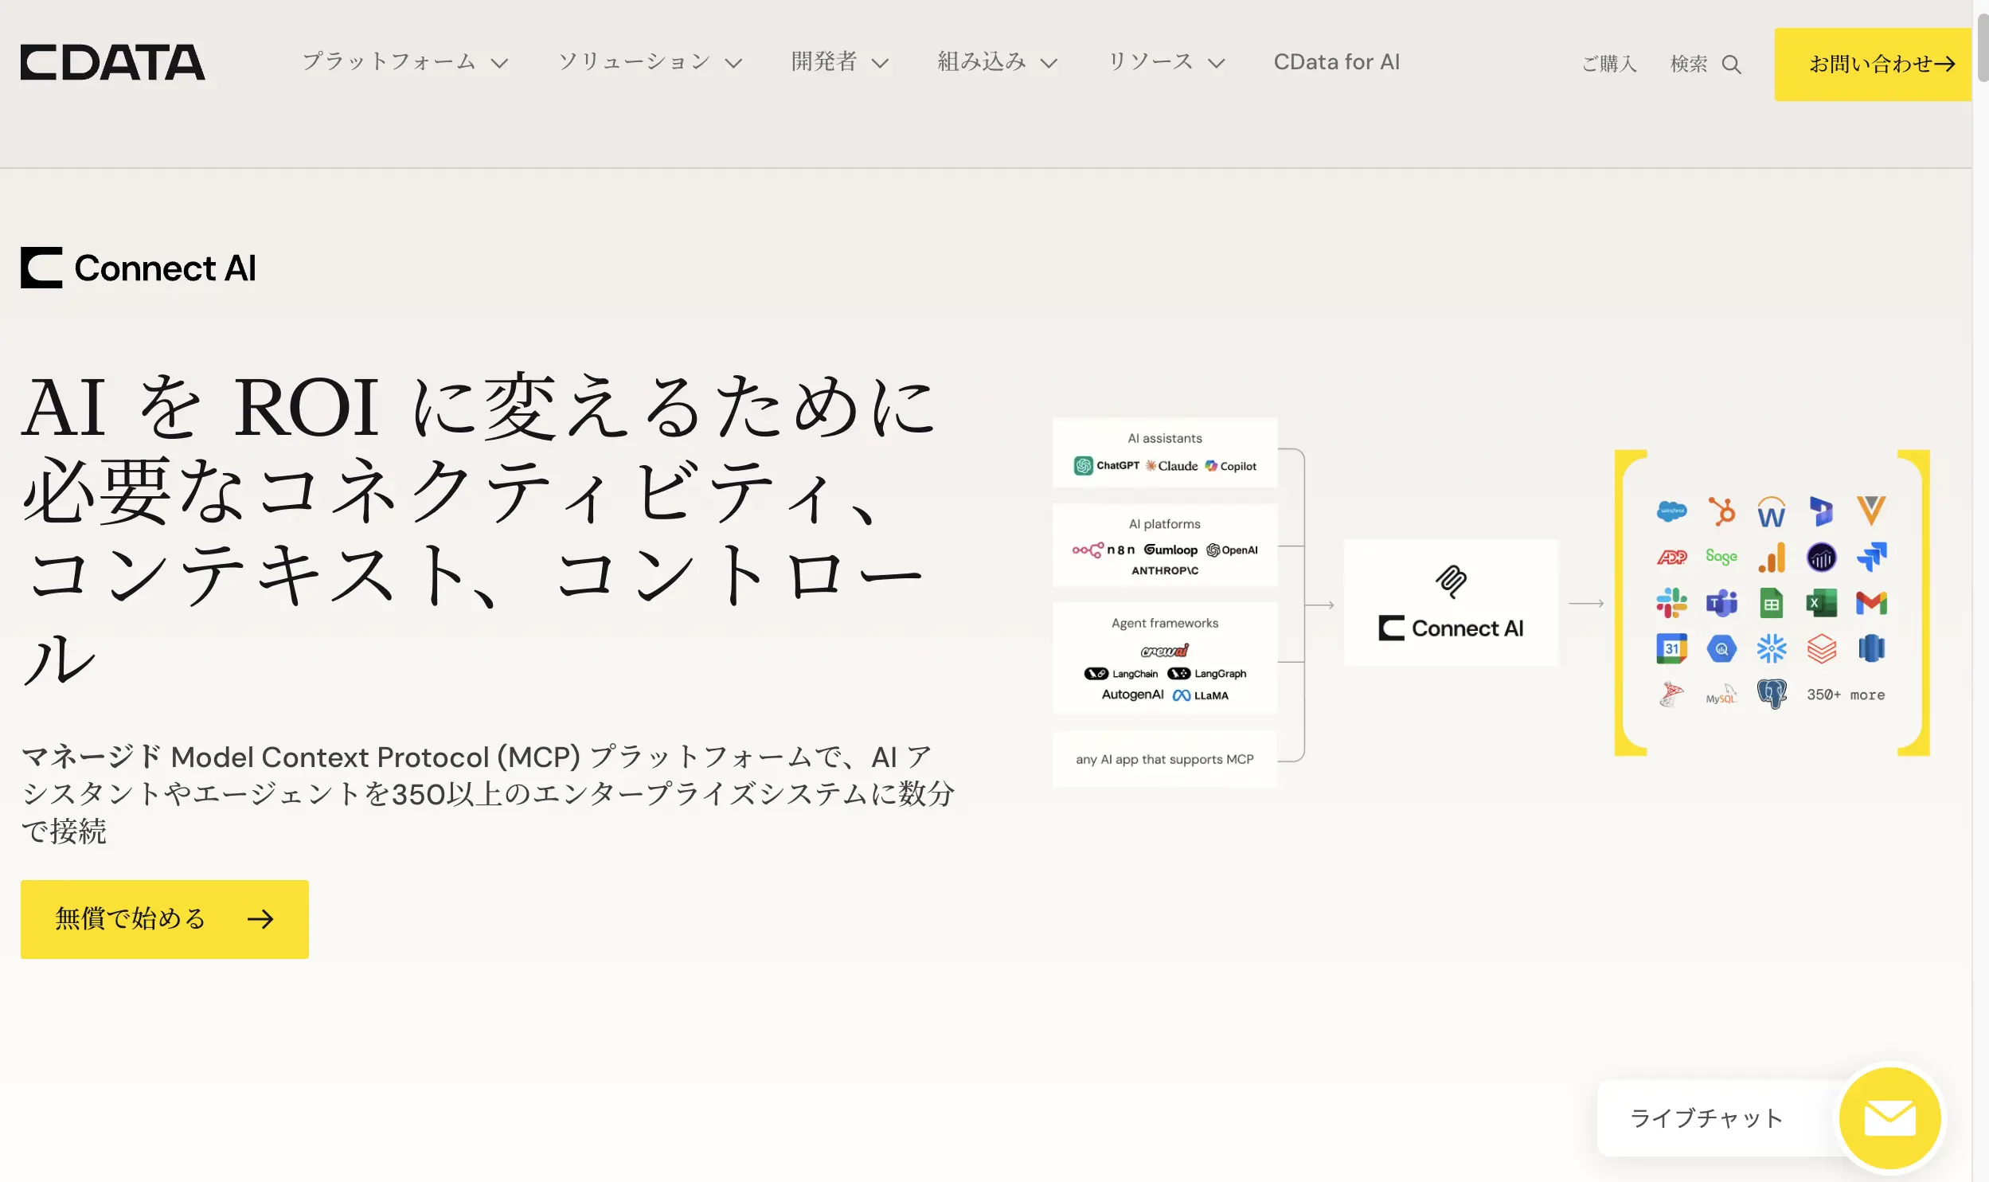
Task: Open the CData for AI page
Action: 1336,62
